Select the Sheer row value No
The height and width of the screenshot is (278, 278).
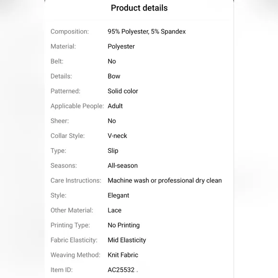pyautogui.click(x=112, y=121)
